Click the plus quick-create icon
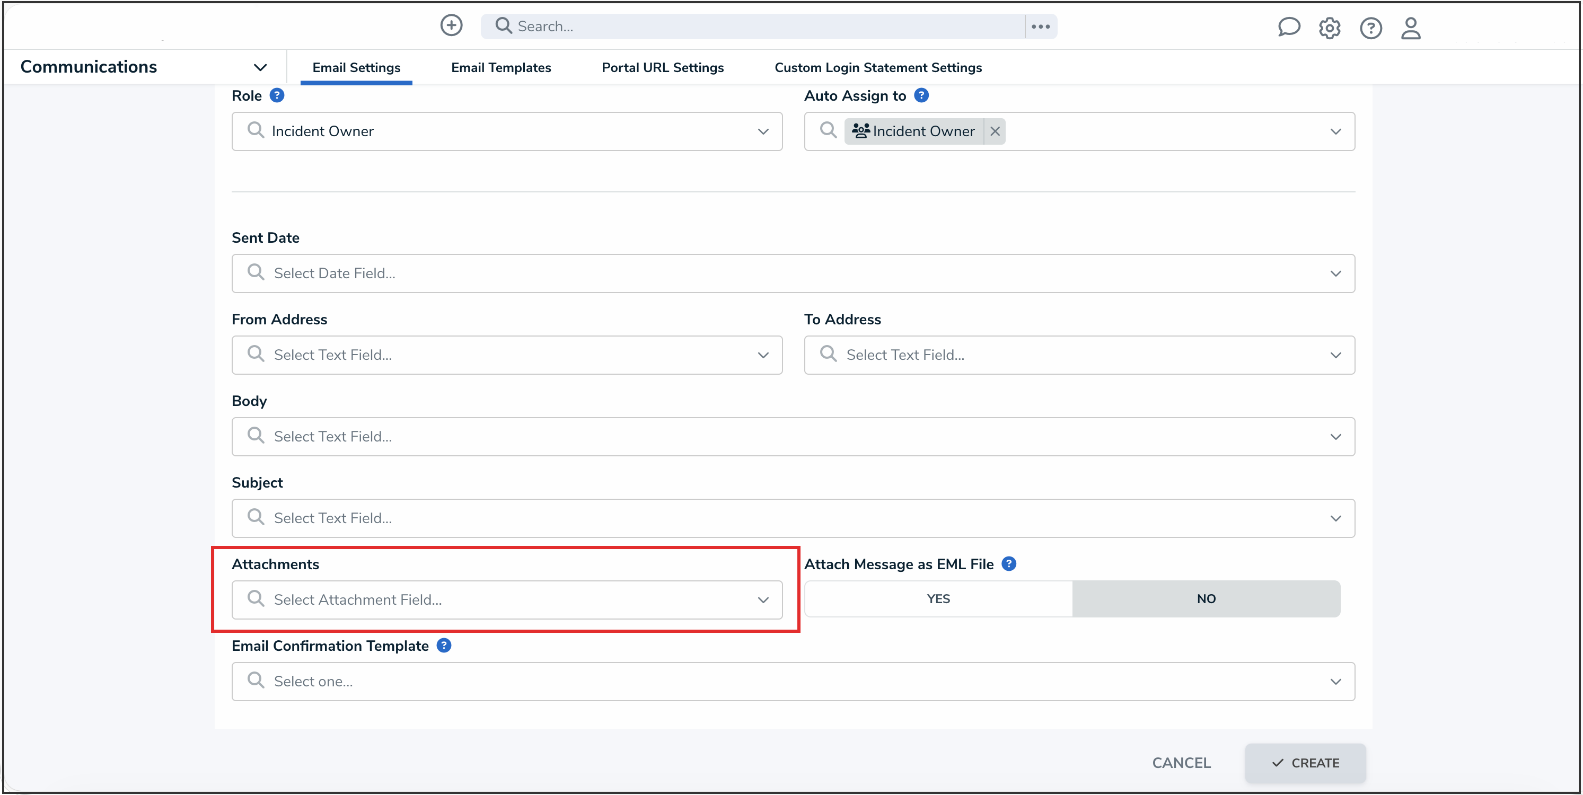 (451, 26)
